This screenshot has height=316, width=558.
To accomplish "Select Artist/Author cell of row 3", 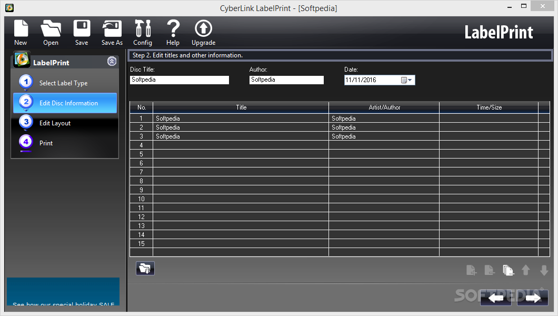I will (384, 136).
